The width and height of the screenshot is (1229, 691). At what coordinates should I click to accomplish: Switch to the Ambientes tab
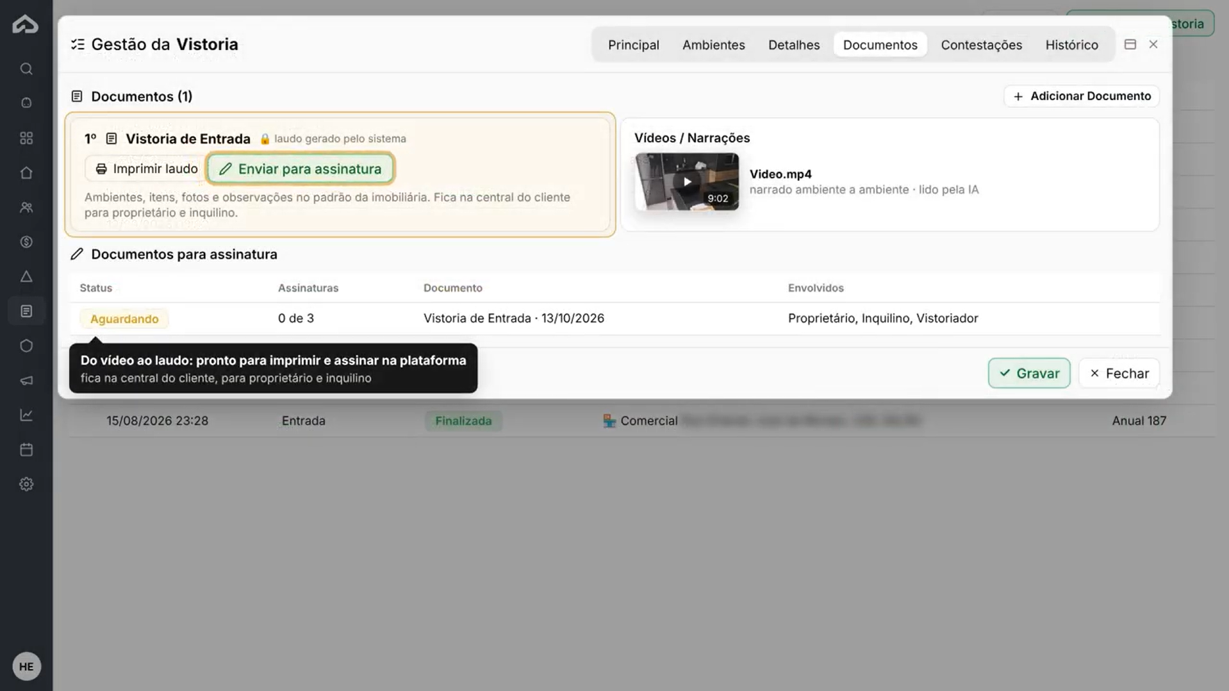coord(713,45)
